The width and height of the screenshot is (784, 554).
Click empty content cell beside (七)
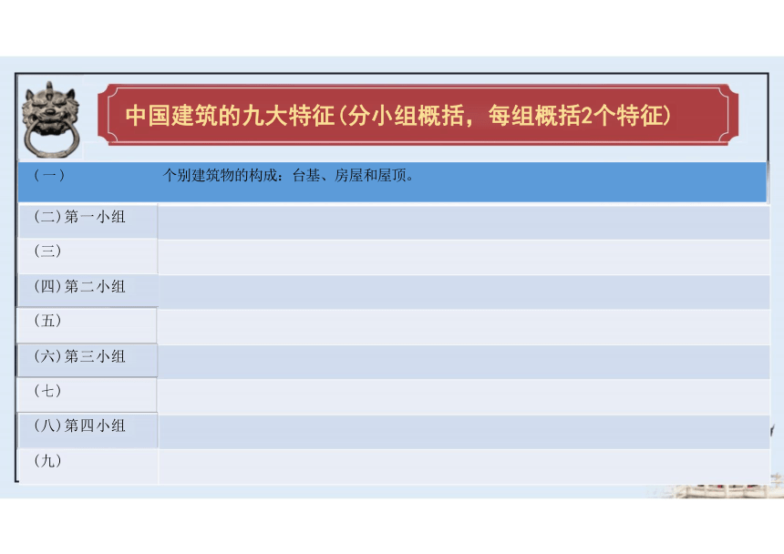click(x=464, y=396)
